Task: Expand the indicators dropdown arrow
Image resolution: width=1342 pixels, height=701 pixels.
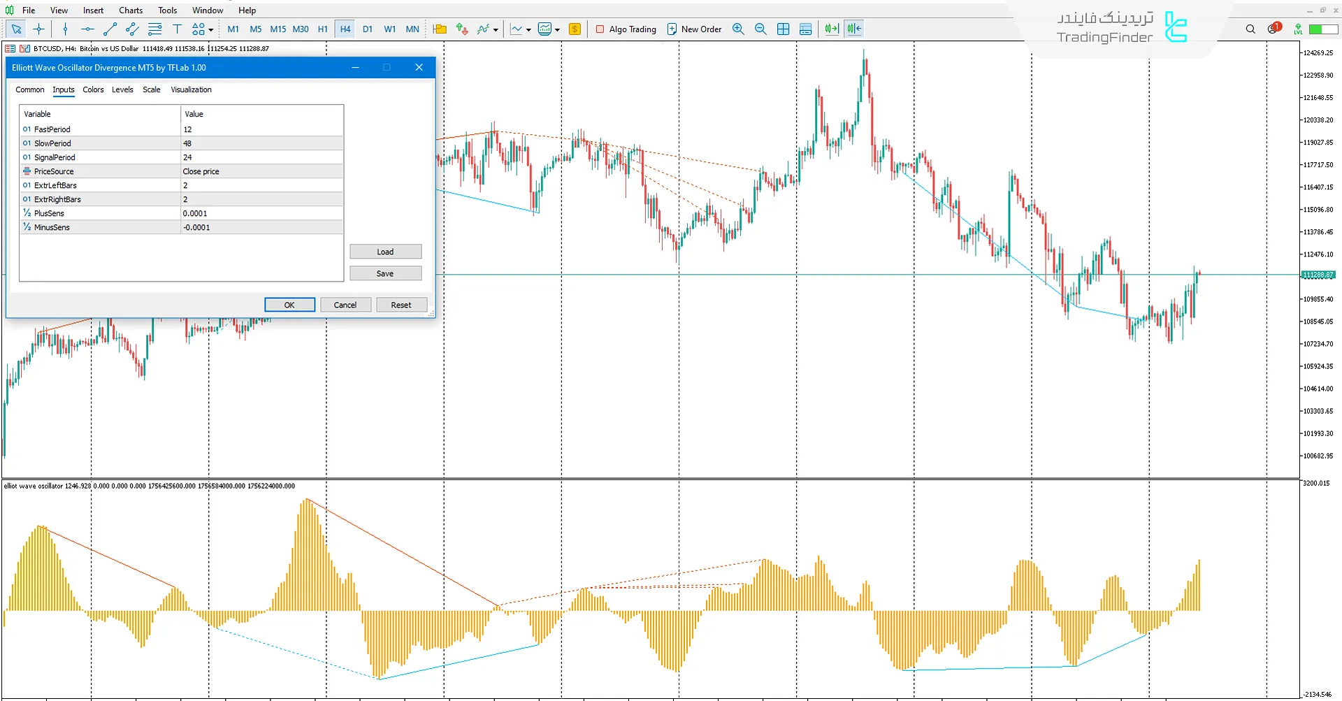Action: 496,29
